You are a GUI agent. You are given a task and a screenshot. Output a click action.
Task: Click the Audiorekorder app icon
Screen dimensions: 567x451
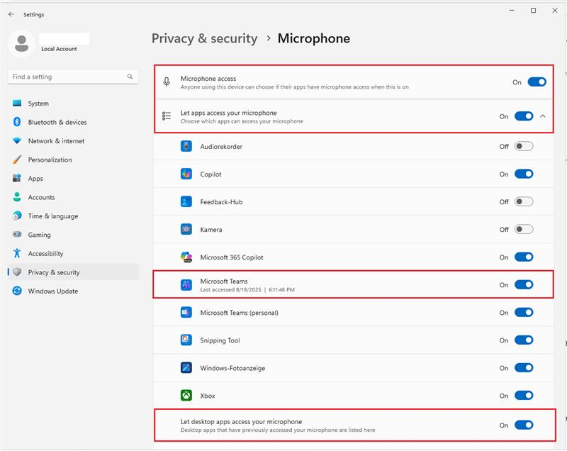(186, 147)
